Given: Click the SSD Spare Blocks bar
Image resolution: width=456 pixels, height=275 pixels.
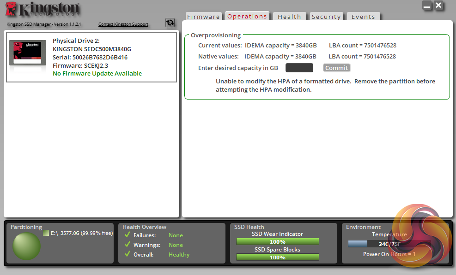Looking at the screenshot, I should point(278,257).
